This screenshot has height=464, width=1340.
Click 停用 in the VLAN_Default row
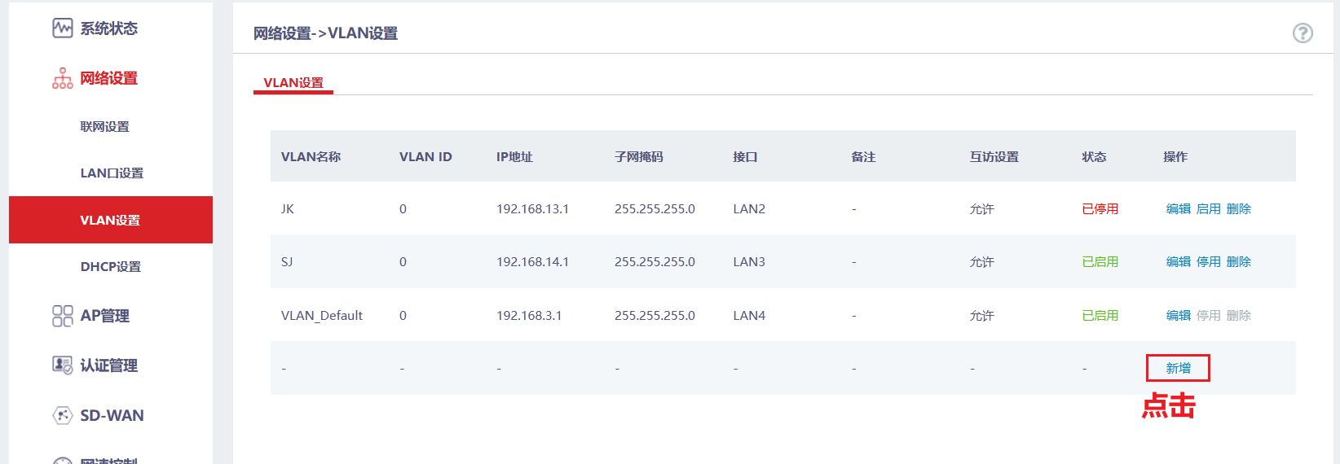pyautogui.click(x=1208, y=316)
